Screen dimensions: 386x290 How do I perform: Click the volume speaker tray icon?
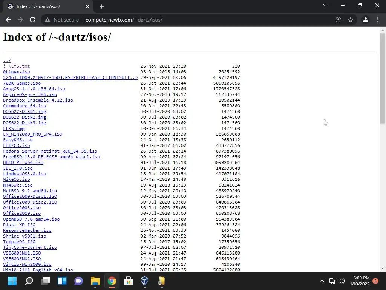(x=342, y=281)
